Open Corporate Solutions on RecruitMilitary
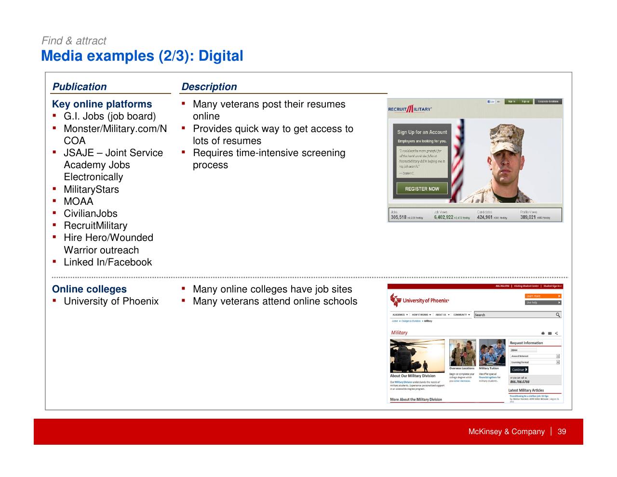The image size is (617, 477). [548, 102]
